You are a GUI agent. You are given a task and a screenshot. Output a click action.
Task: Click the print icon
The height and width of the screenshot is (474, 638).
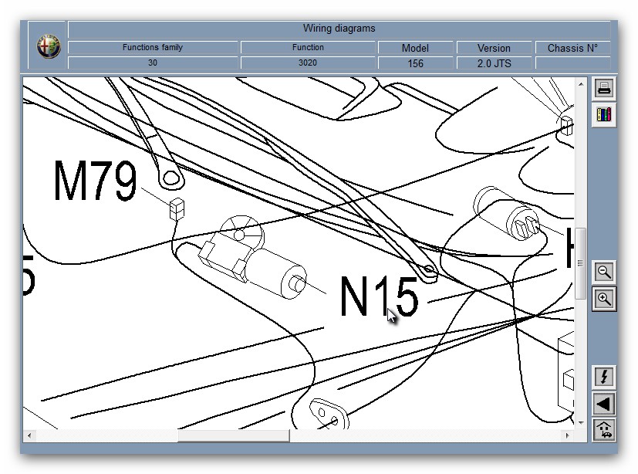(604, 89)
